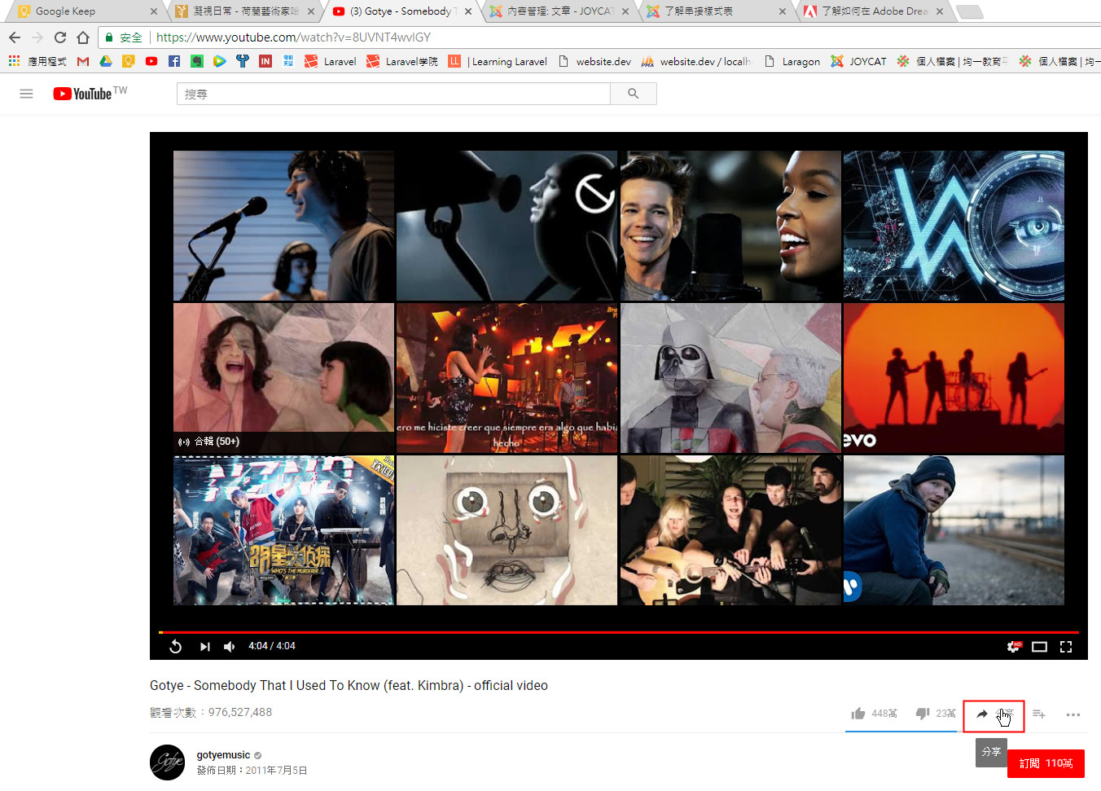This screenshot has width=1101, height=791.
Task: Mute the player volume speaker icon
Action: click(x=230, y=647)
